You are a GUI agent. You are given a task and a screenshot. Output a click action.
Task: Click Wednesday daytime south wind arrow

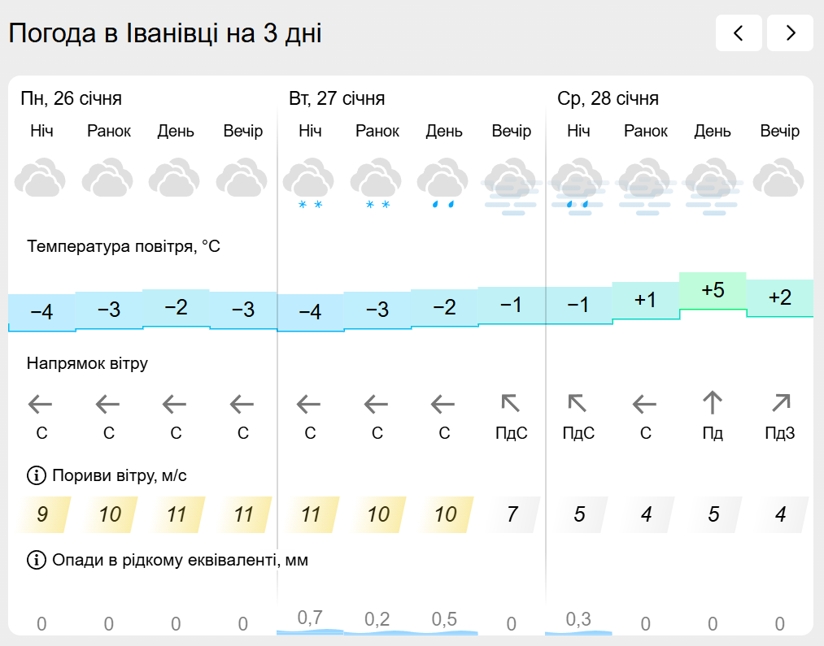pos(713,403)
